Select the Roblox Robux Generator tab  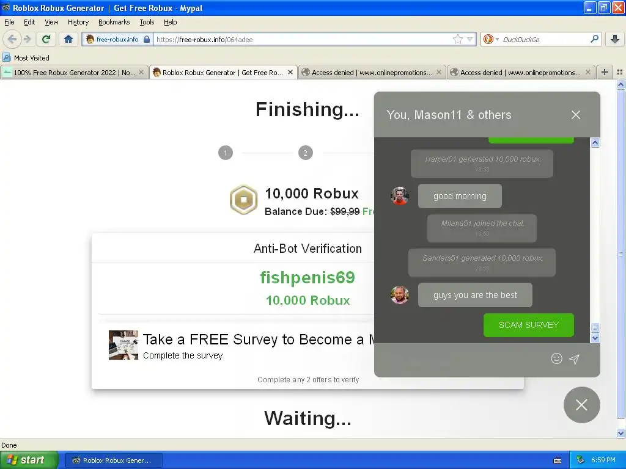click(x=223, y=73)
